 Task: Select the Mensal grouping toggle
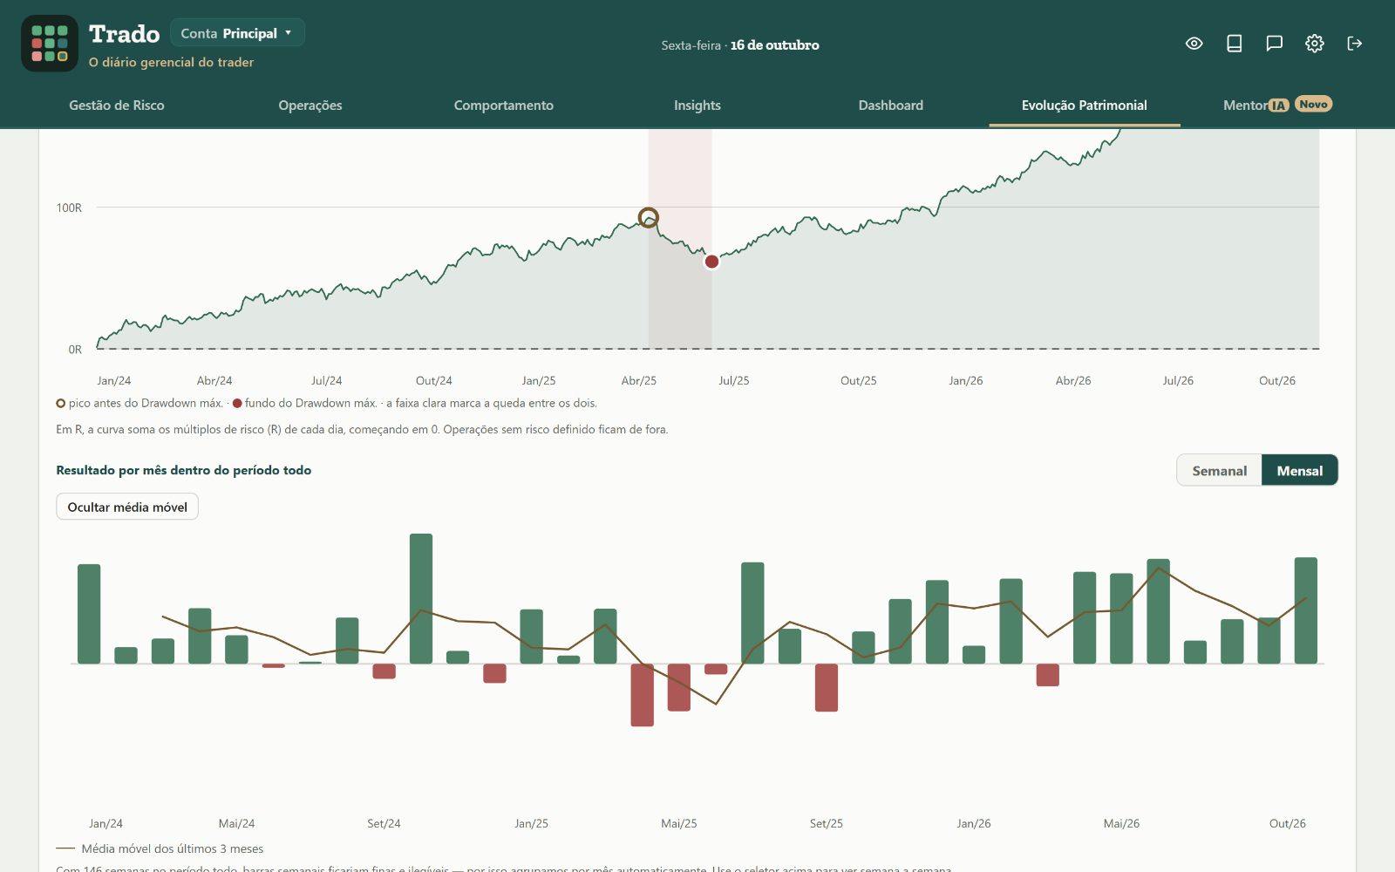click(1300, 471)
